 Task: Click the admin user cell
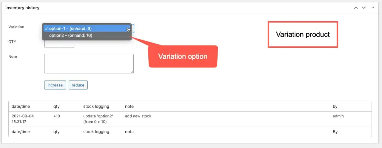coord(338,116)
